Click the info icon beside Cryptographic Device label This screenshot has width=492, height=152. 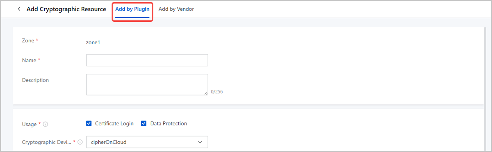[x=80, y=142]
